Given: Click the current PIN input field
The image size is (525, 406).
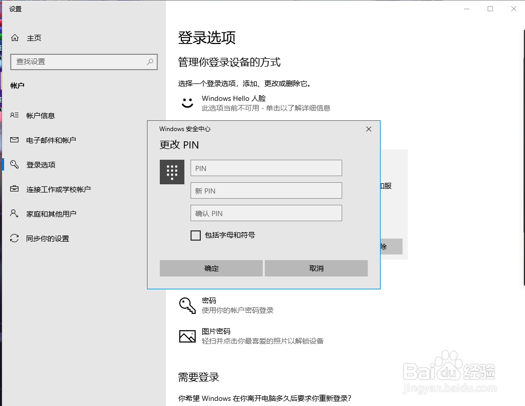Looking at the screenshot, I should click(266, 167).
